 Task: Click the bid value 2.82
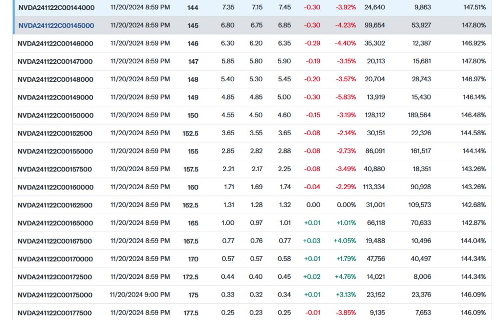[x=256, y=151]
